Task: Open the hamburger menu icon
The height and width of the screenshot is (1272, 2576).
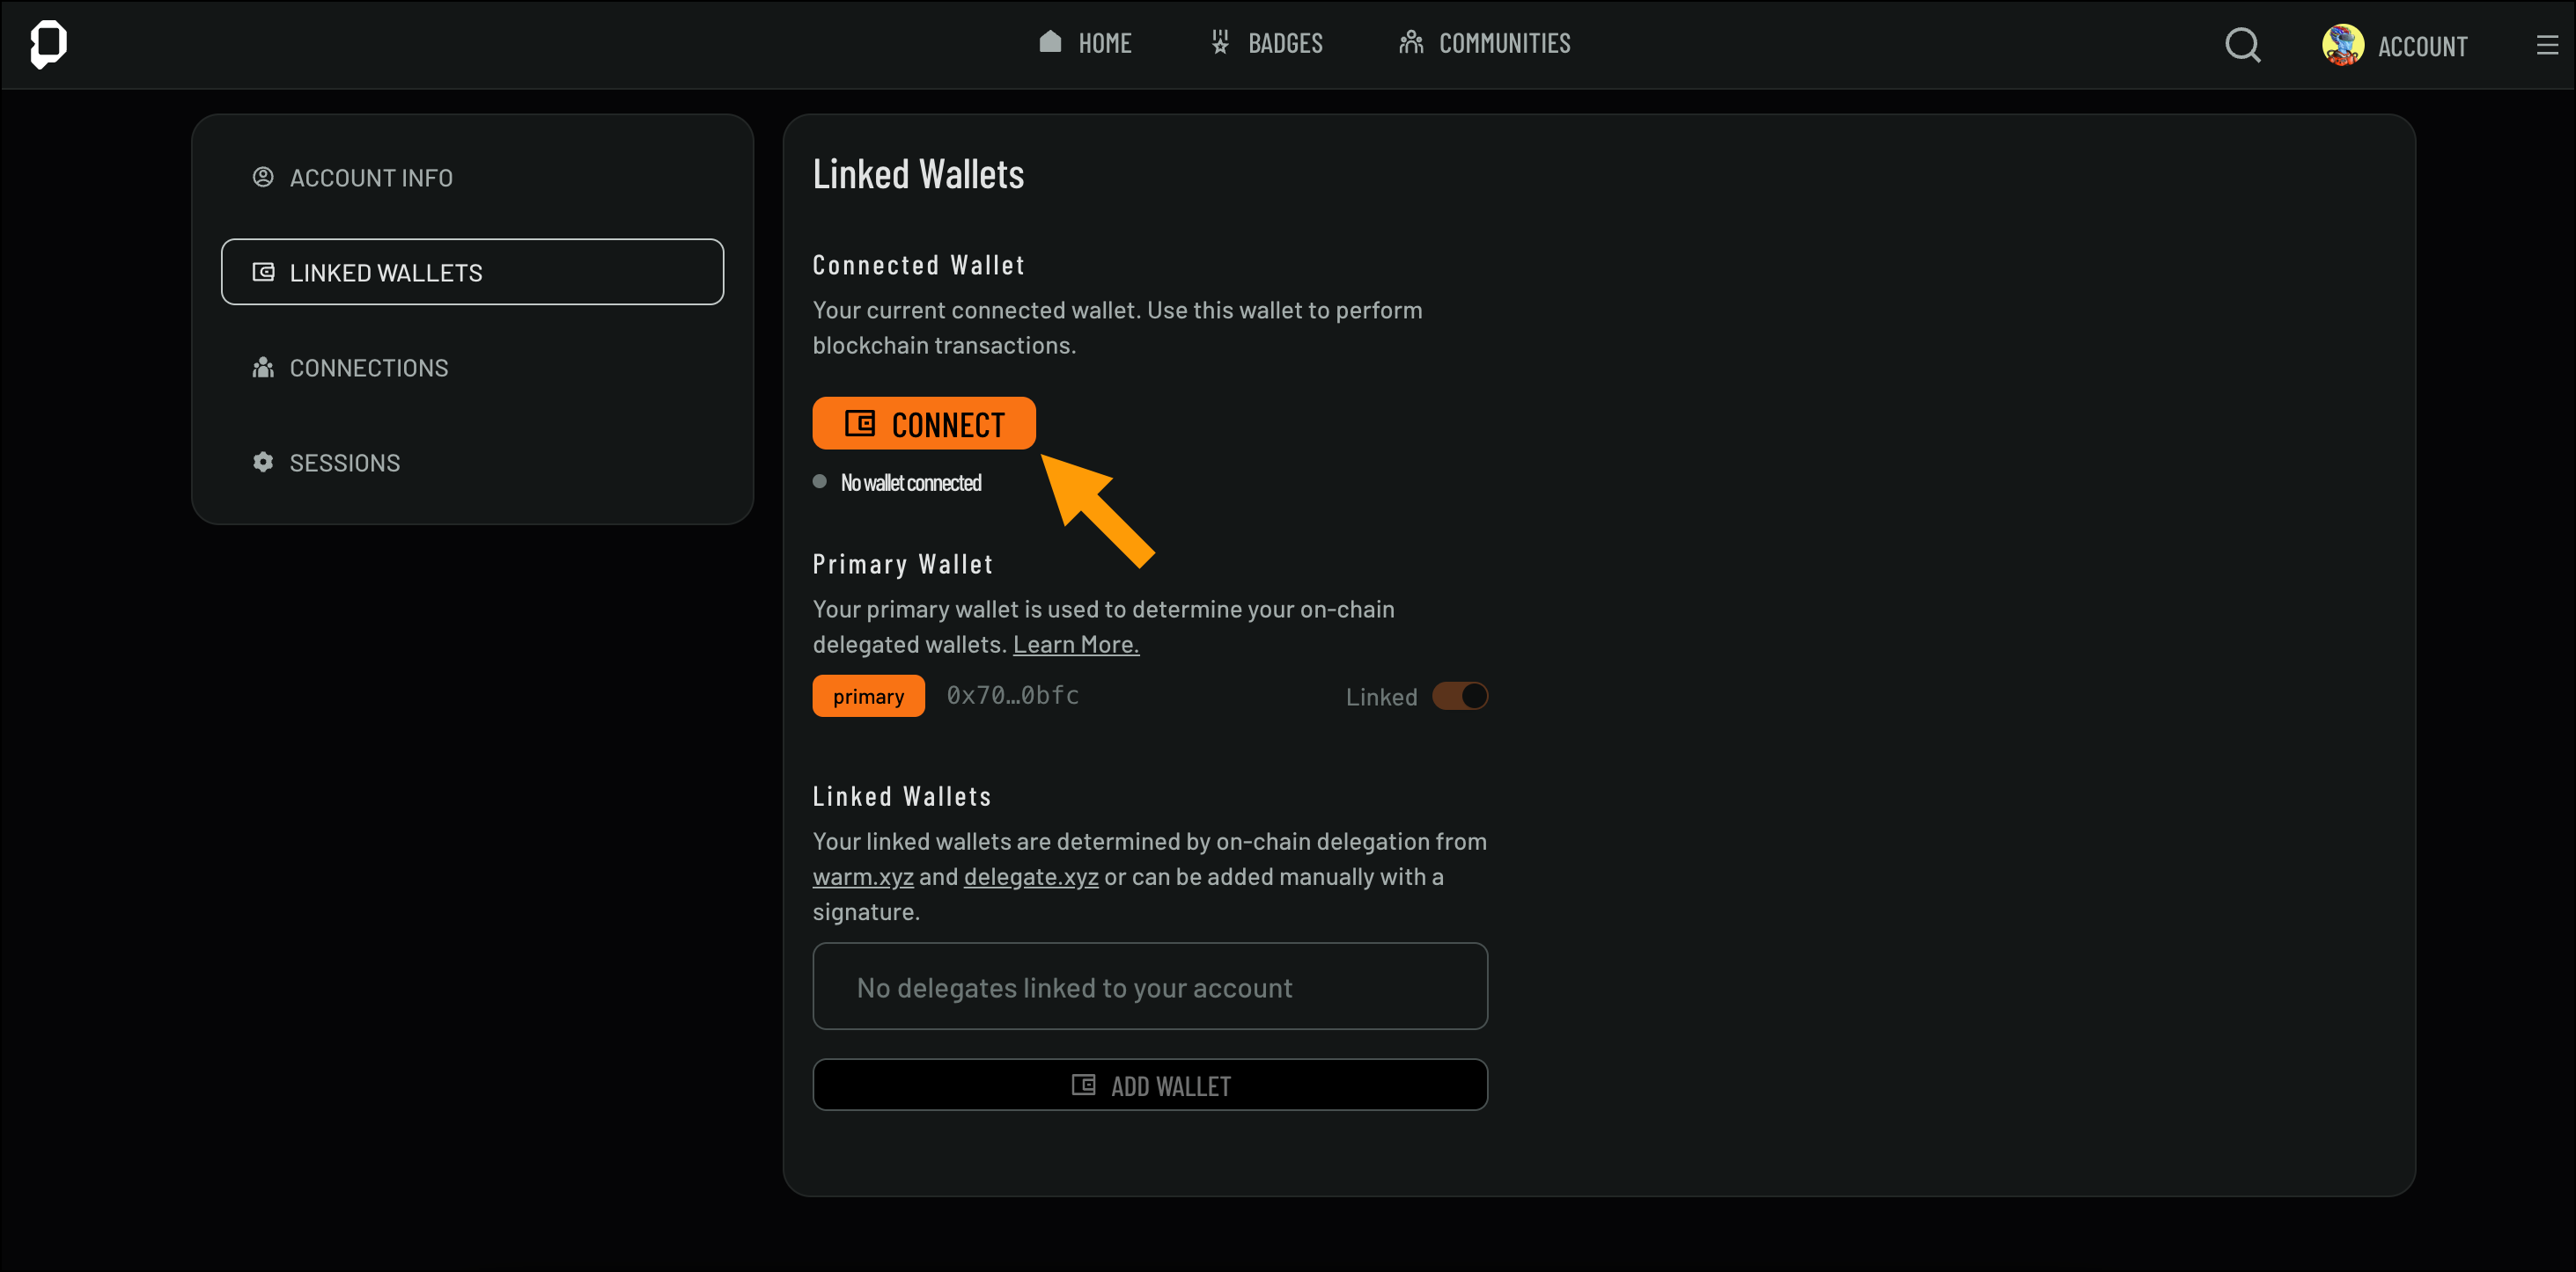Action: (x=2546, y=45)
